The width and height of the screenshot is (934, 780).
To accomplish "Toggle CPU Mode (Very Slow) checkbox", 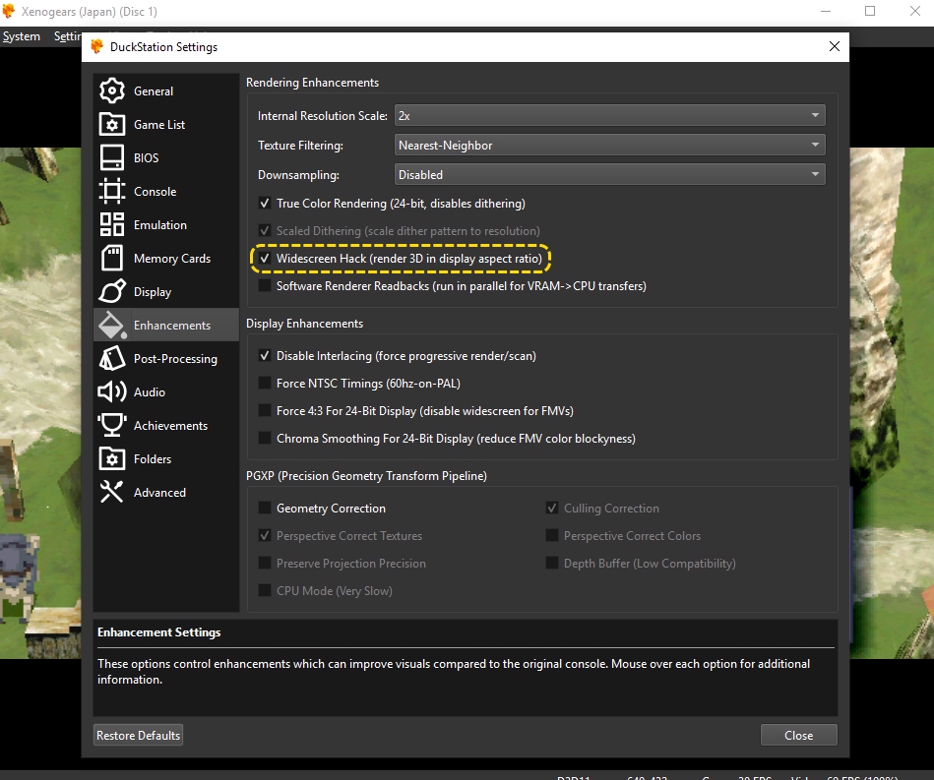I will (265, 591).
